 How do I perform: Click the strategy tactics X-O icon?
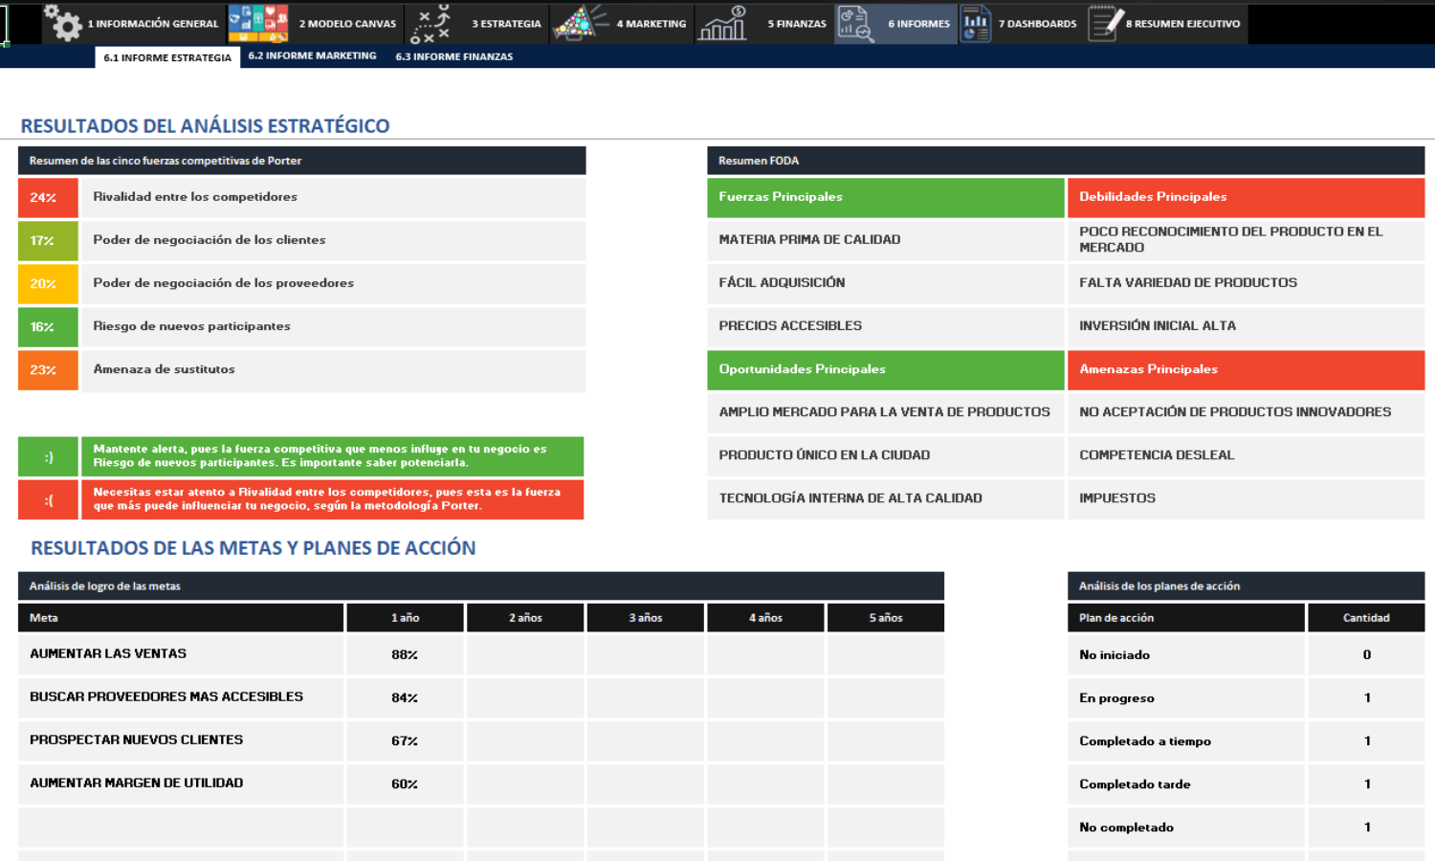pos(430,23)
